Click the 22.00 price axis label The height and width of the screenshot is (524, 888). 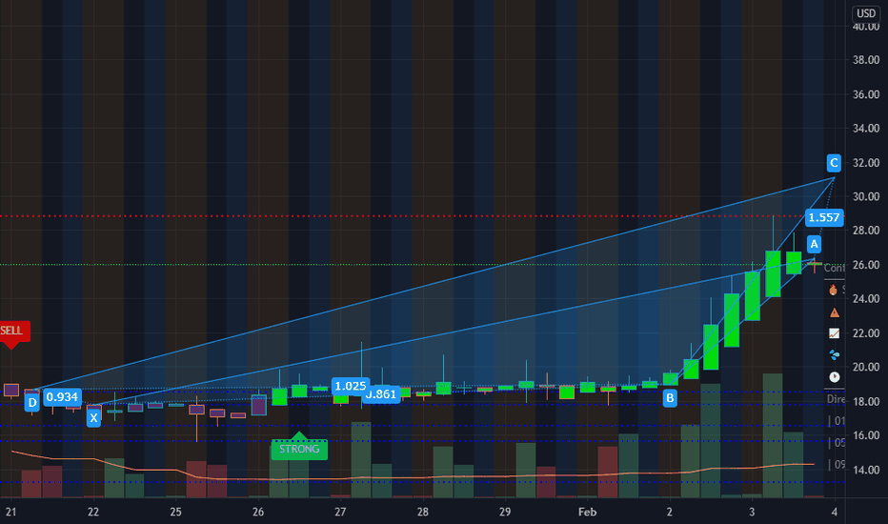point(866,333)
